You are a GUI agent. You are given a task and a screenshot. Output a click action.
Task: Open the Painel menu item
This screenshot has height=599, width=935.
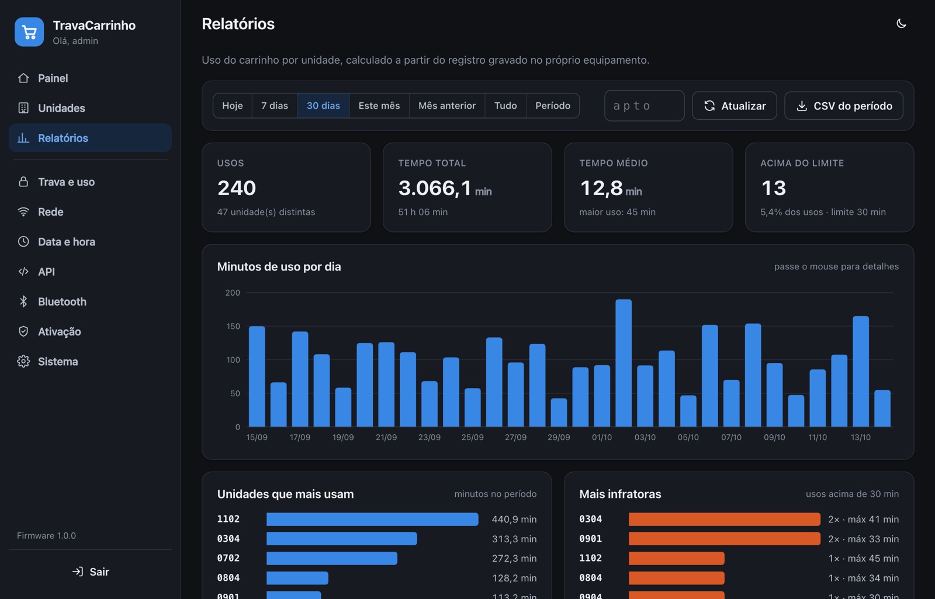(90, 78)
